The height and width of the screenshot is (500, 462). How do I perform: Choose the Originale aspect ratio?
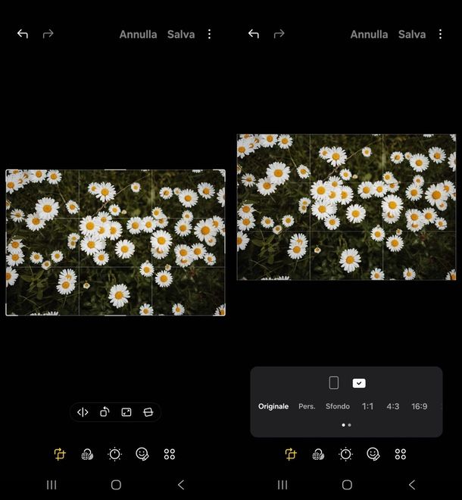click(273, 406)
